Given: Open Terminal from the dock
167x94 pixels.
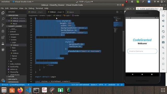Looking at the screenshot, I should click(x=36, y=90).
